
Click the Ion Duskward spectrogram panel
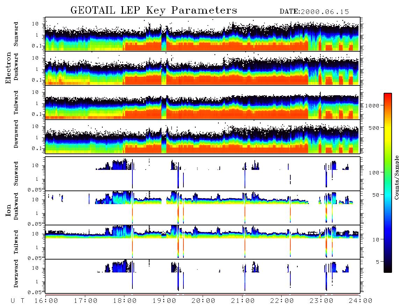[x=203, y=208]
